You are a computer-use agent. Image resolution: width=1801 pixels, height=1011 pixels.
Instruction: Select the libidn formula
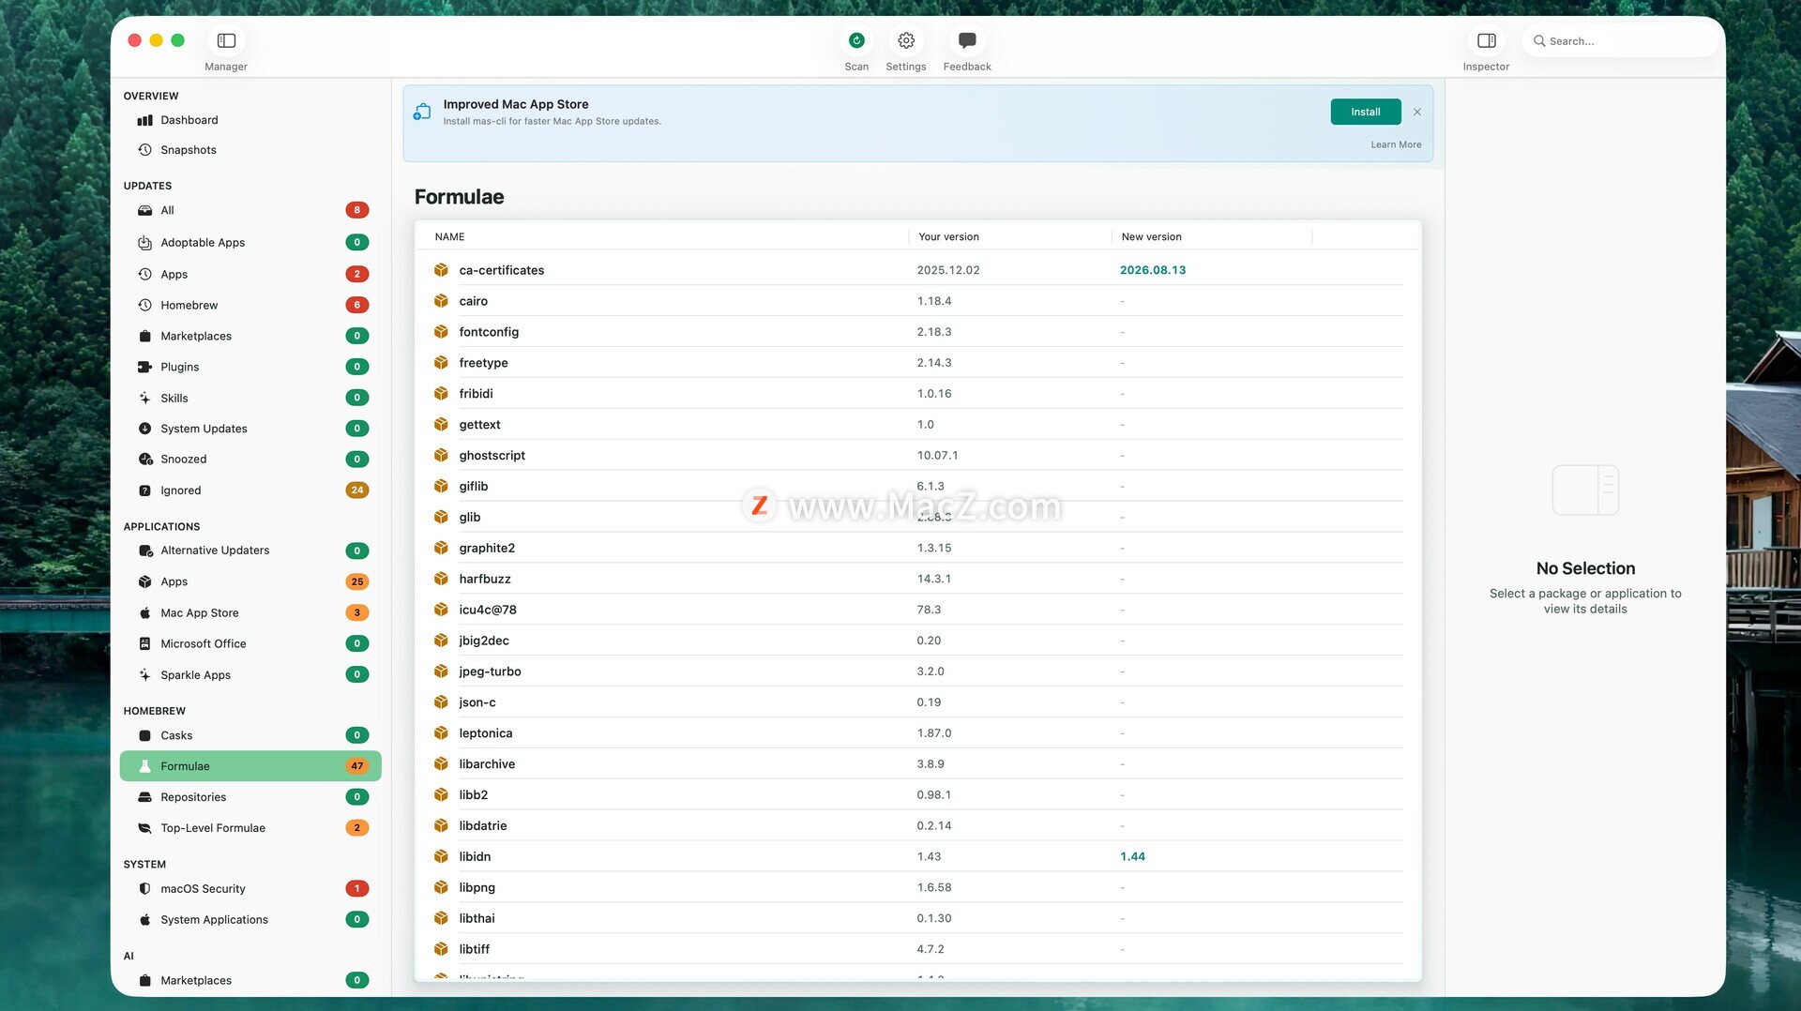tap(918, 856)
